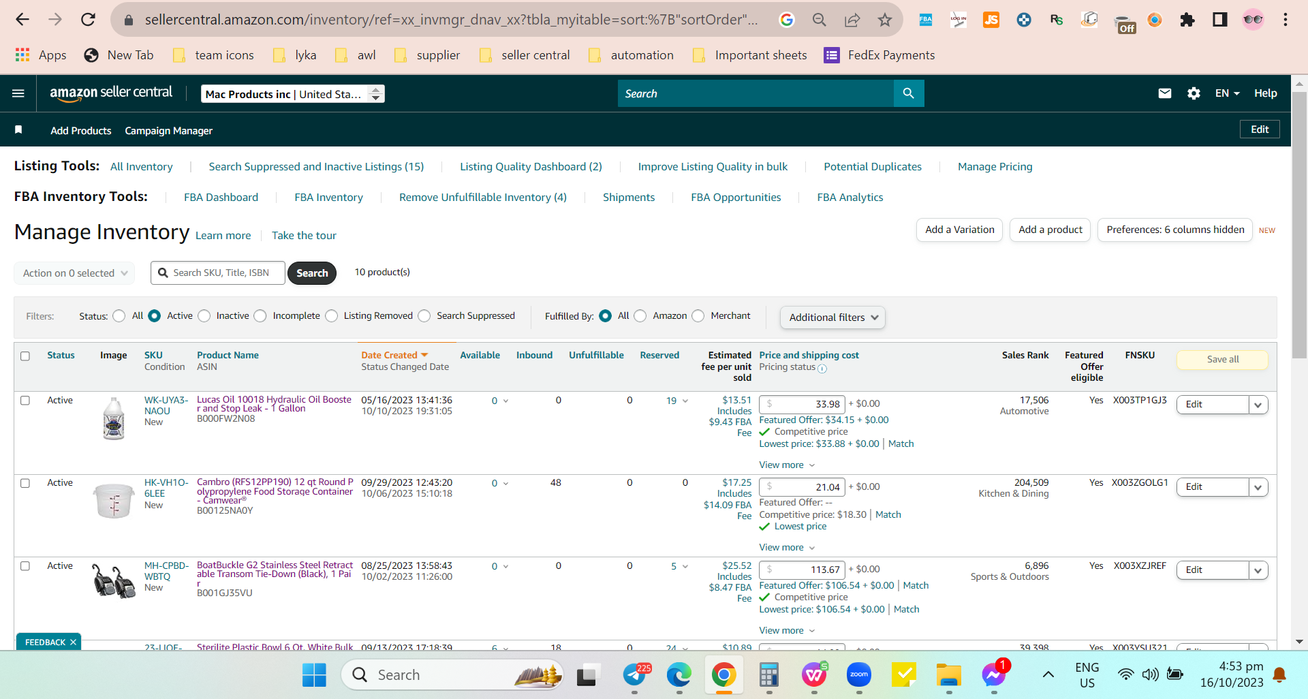
Task: Open the EN language dropdown
Action: (1227, 93)
